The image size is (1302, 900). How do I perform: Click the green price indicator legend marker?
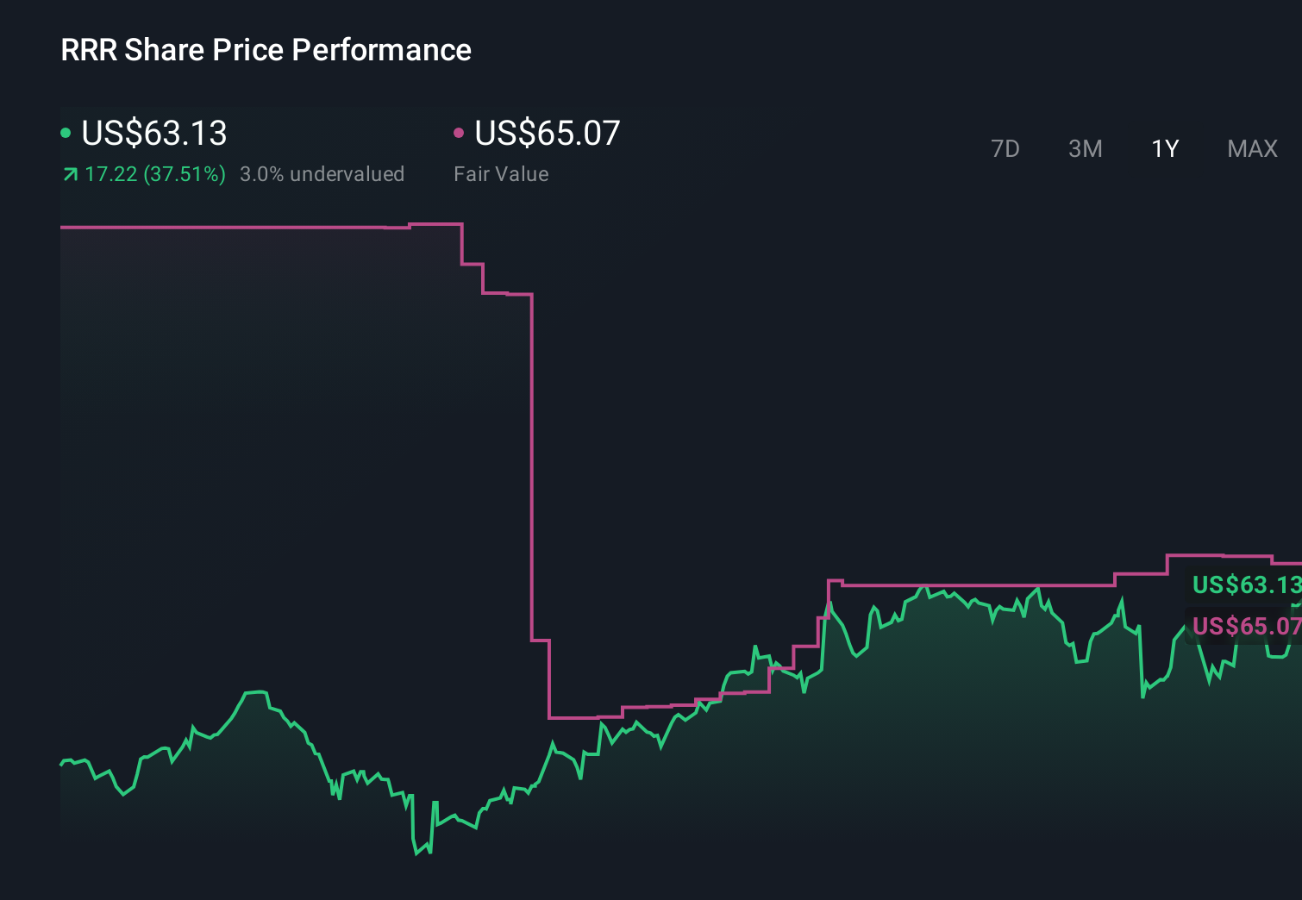click(x=66, y=133)
